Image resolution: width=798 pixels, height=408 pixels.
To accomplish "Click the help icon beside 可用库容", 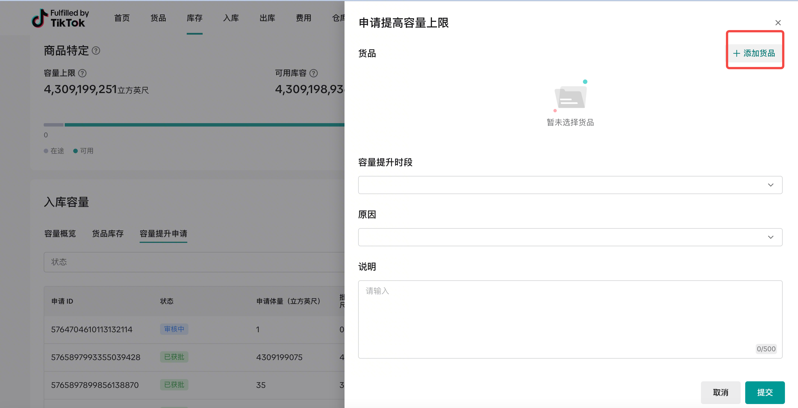I will [x=314, y=73].
